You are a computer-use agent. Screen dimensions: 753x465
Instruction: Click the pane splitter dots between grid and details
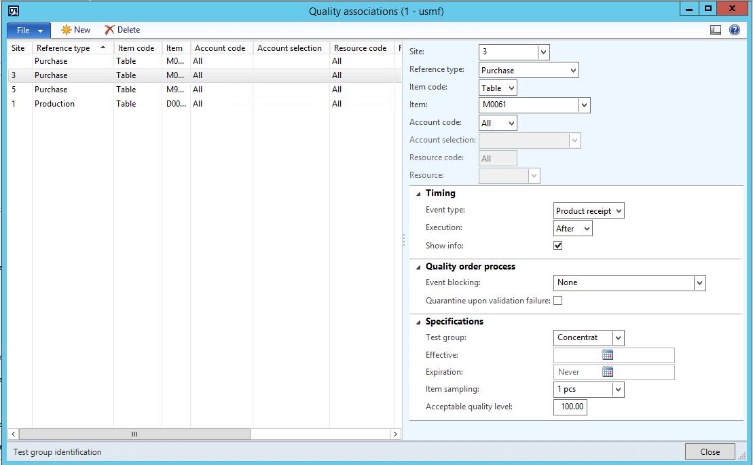(x=404, y=240)
